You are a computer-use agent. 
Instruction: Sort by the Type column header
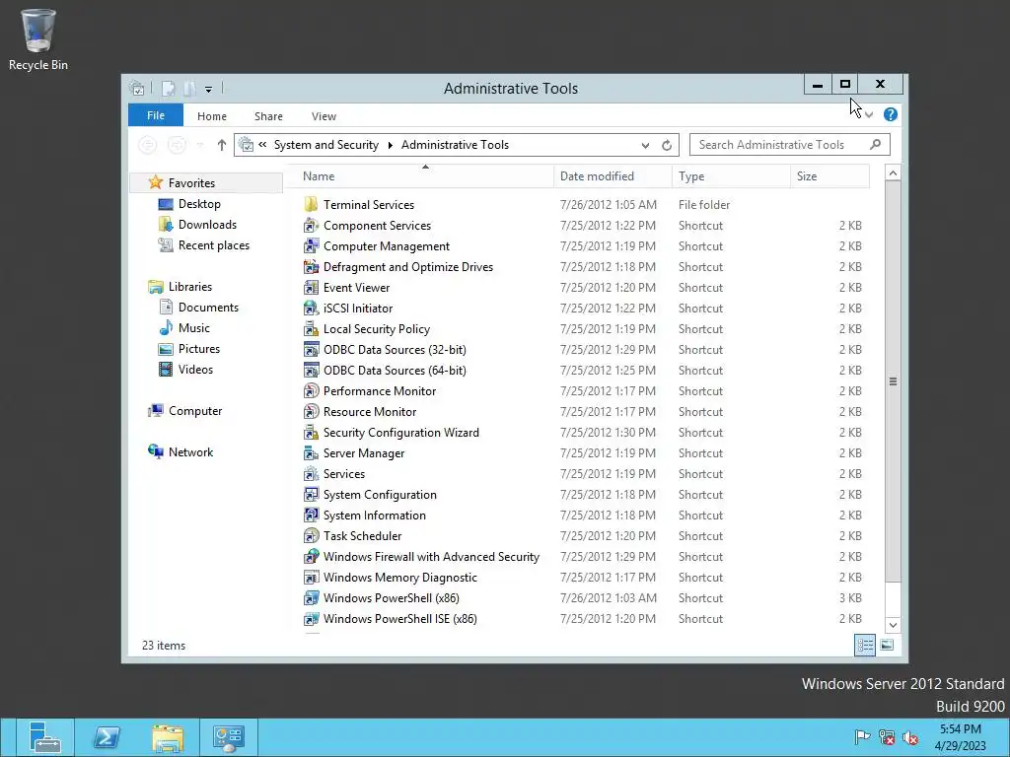731,176
